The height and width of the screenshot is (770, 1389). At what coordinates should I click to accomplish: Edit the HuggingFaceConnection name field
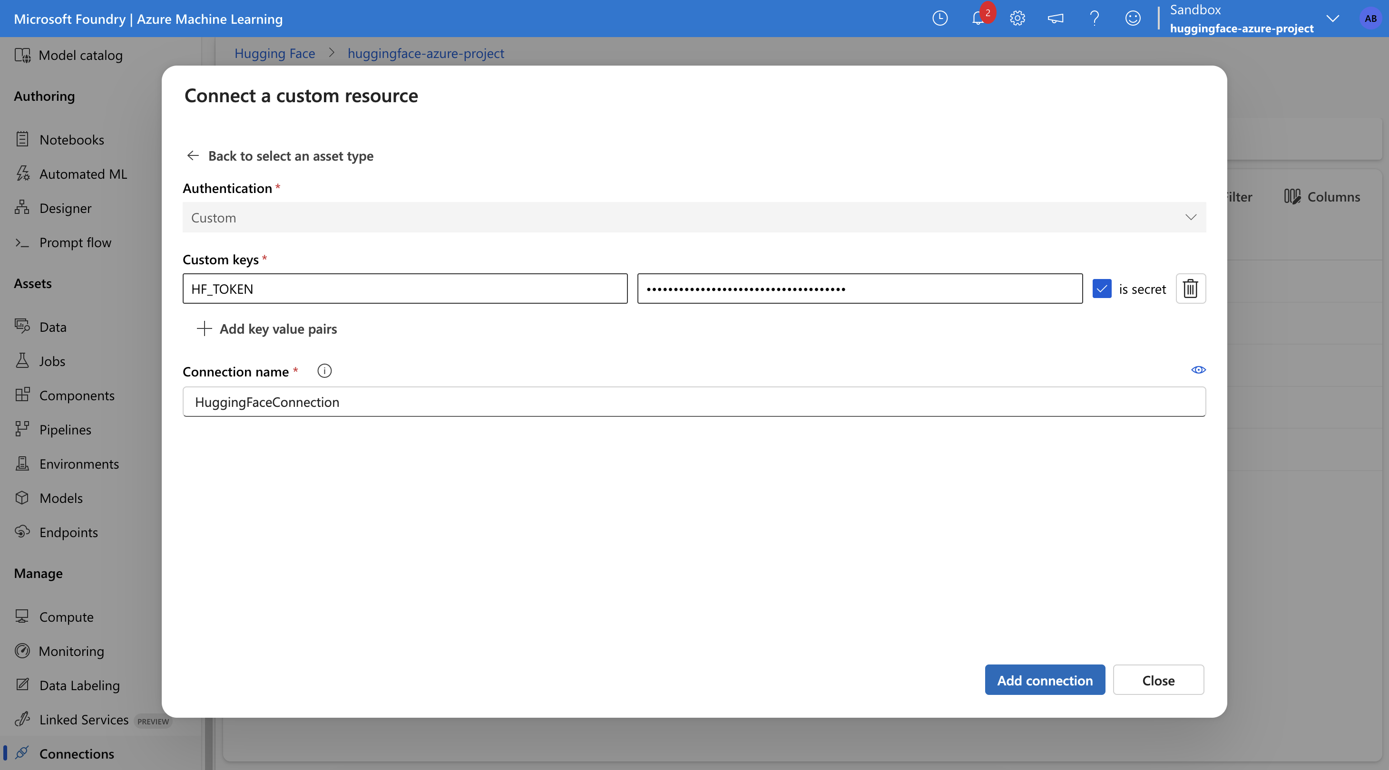point(694,402)
